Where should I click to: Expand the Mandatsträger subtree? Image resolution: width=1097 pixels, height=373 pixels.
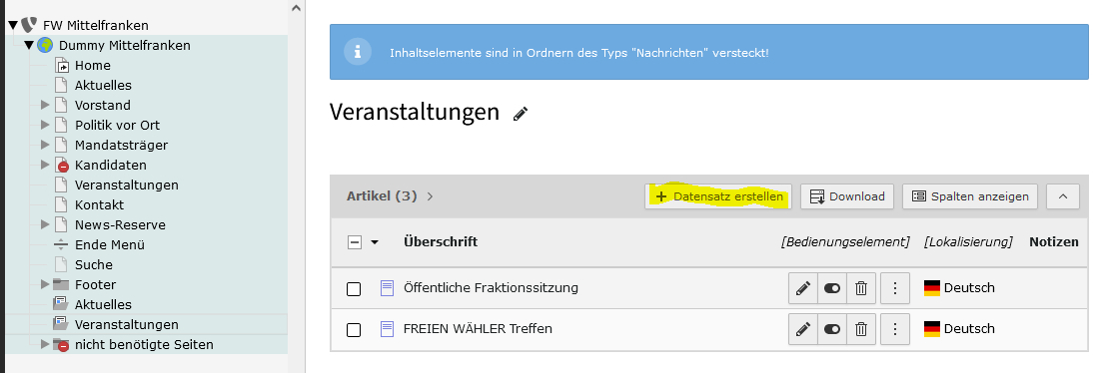46,146
